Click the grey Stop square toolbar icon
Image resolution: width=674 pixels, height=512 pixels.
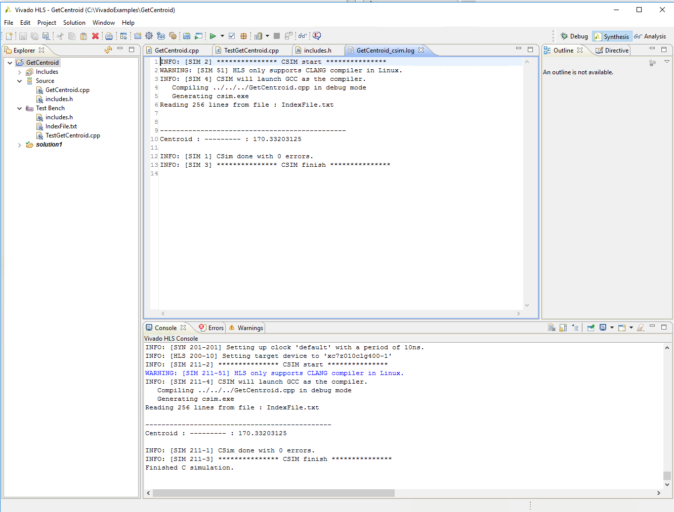point(277,36)
